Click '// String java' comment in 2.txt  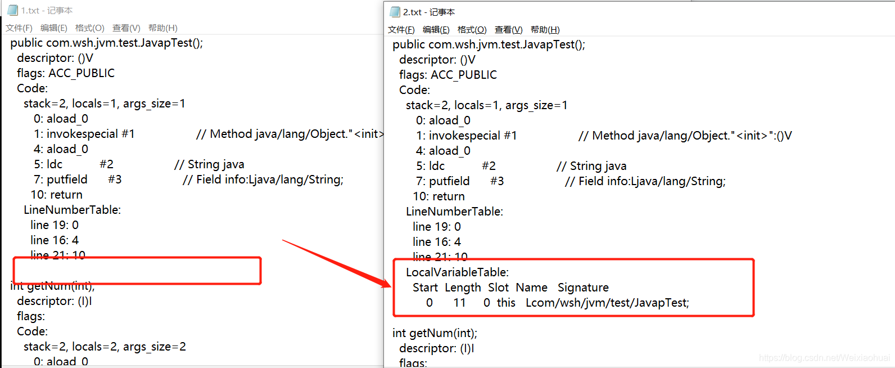(x=591, y=166)
